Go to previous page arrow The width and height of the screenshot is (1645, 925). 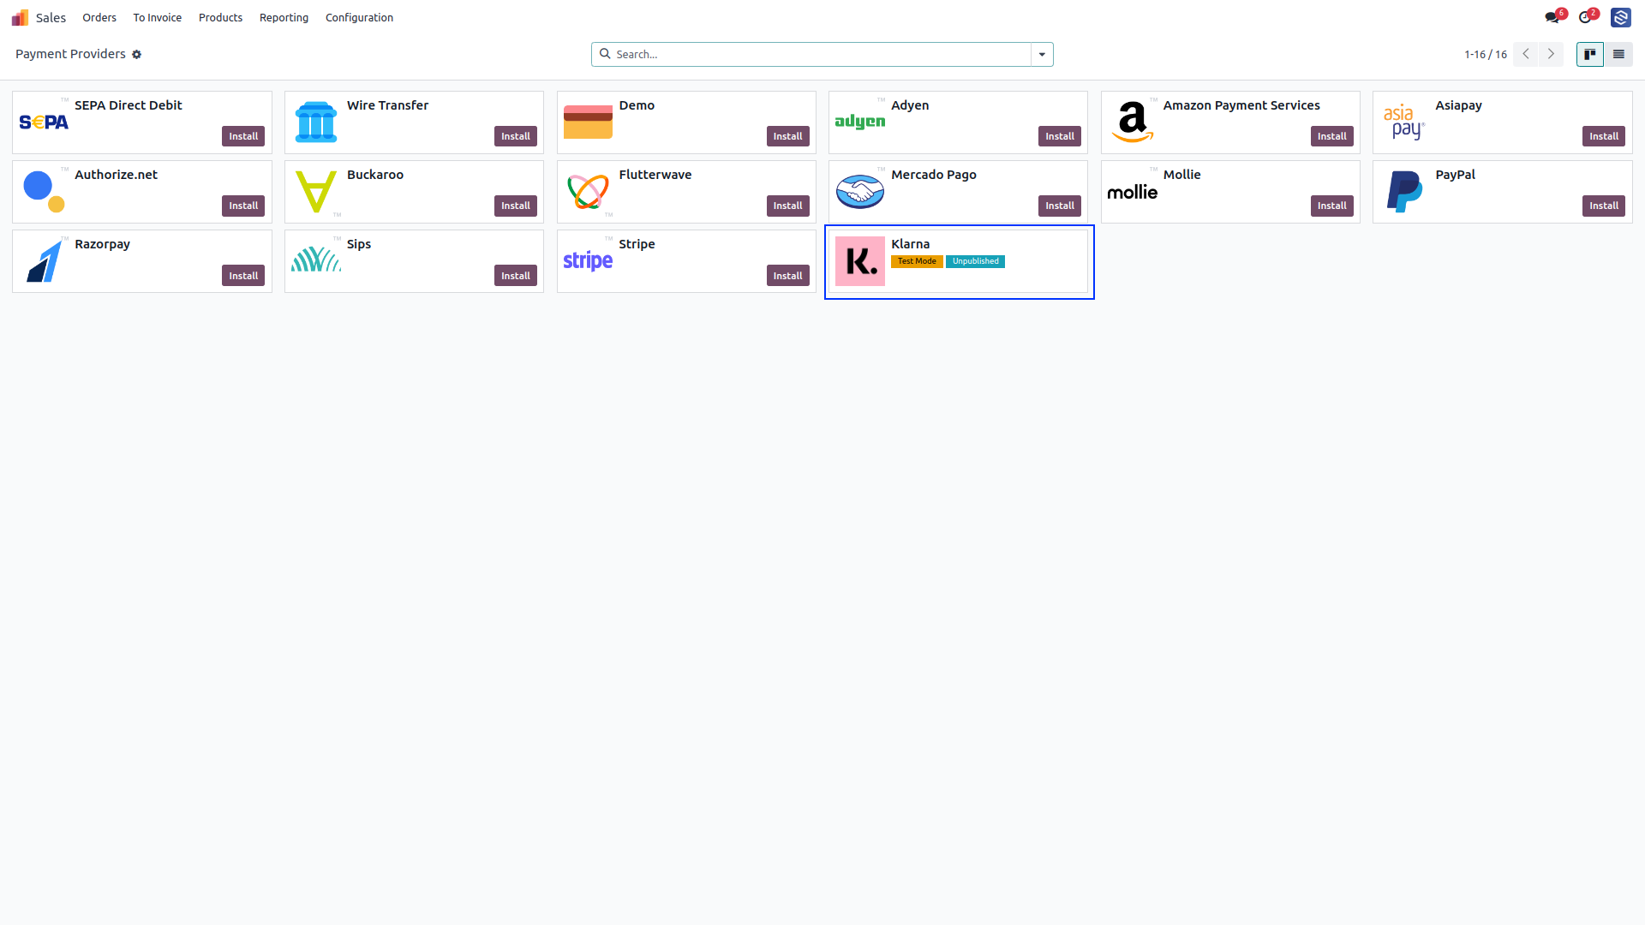1526,54
